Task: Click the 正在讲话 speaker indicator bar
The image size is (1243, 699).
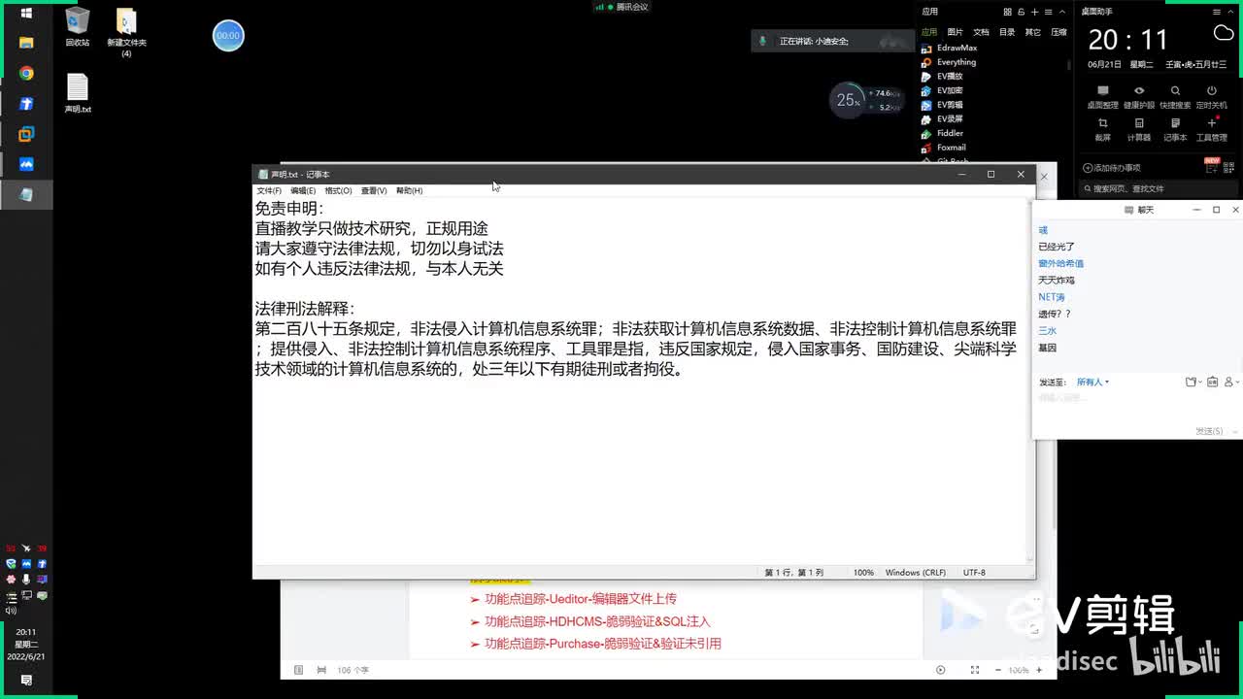Action: tap(832, 41)
